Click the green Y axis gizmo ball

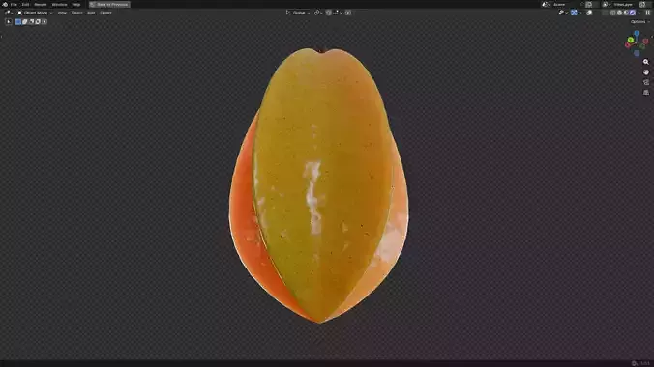pos(631,40)
